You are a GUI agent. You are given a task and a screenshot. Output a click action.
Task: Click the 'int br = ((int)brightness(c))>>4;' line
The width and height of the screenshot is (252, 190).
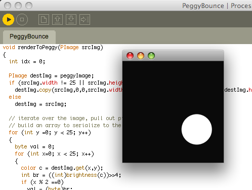tap(71, 175)
